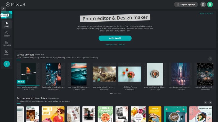Select the second pagination dot under projects
The height and width of the screenshot is (122, 218).
[115, 93]
